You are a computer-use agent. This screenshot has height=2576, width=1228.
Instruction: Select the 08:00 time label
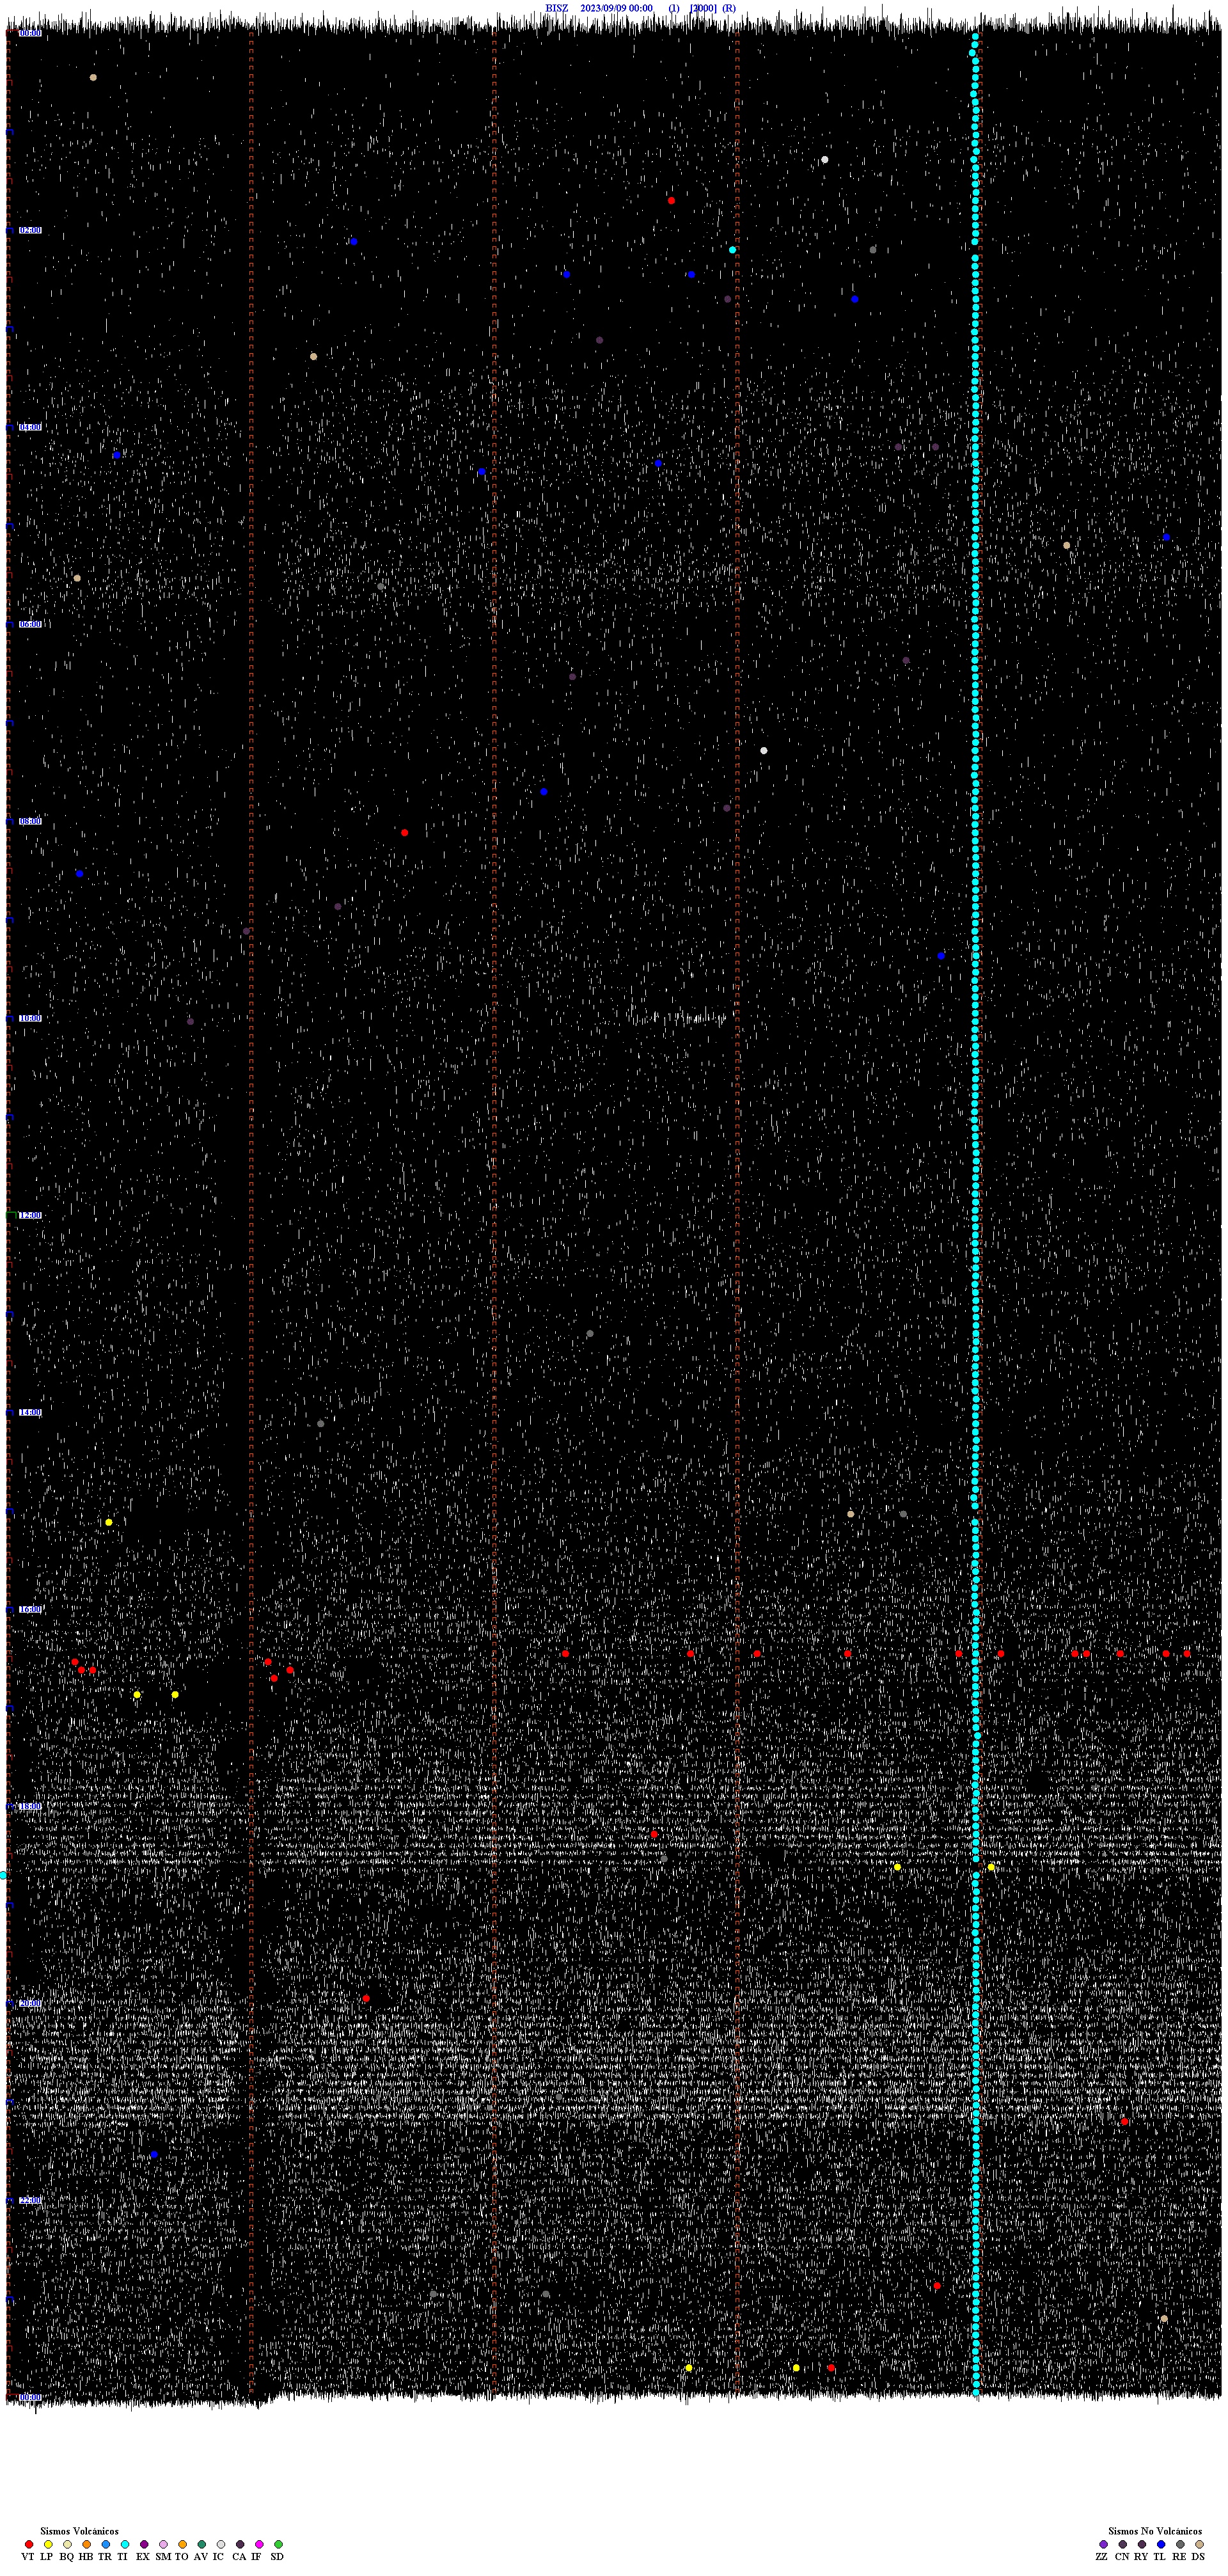point(30,821)
